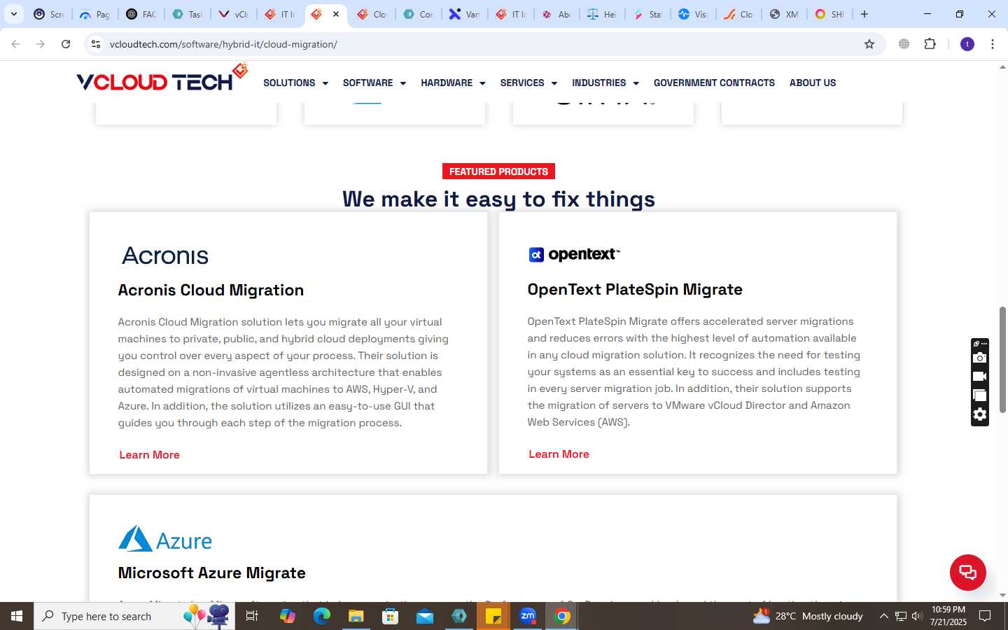Click Learn More under Acronis Cloud Migration
1008x630 pixels.
click(x=149, y=455)
